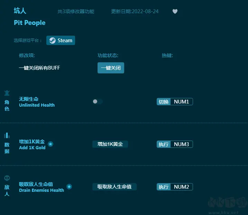Click the NUM2 hotkey field
Screen dimensions: 248x215
click(x=181, y=187)
